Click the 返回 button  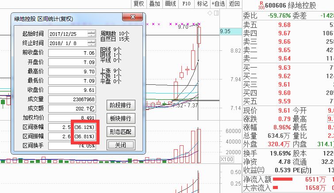(234, 4)
